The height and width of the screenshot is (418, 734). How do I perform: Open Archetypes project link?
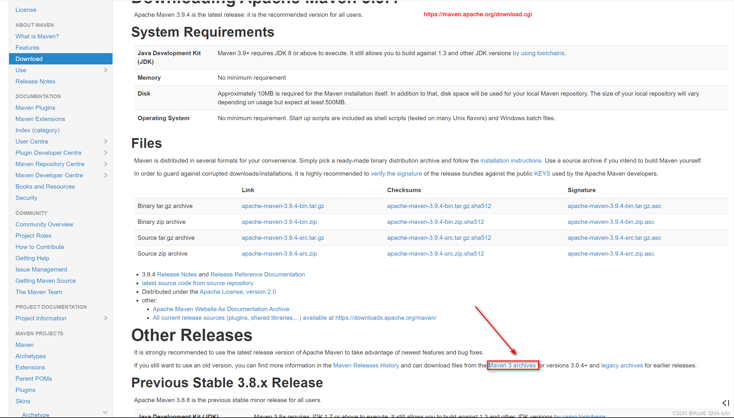[31, 356]
